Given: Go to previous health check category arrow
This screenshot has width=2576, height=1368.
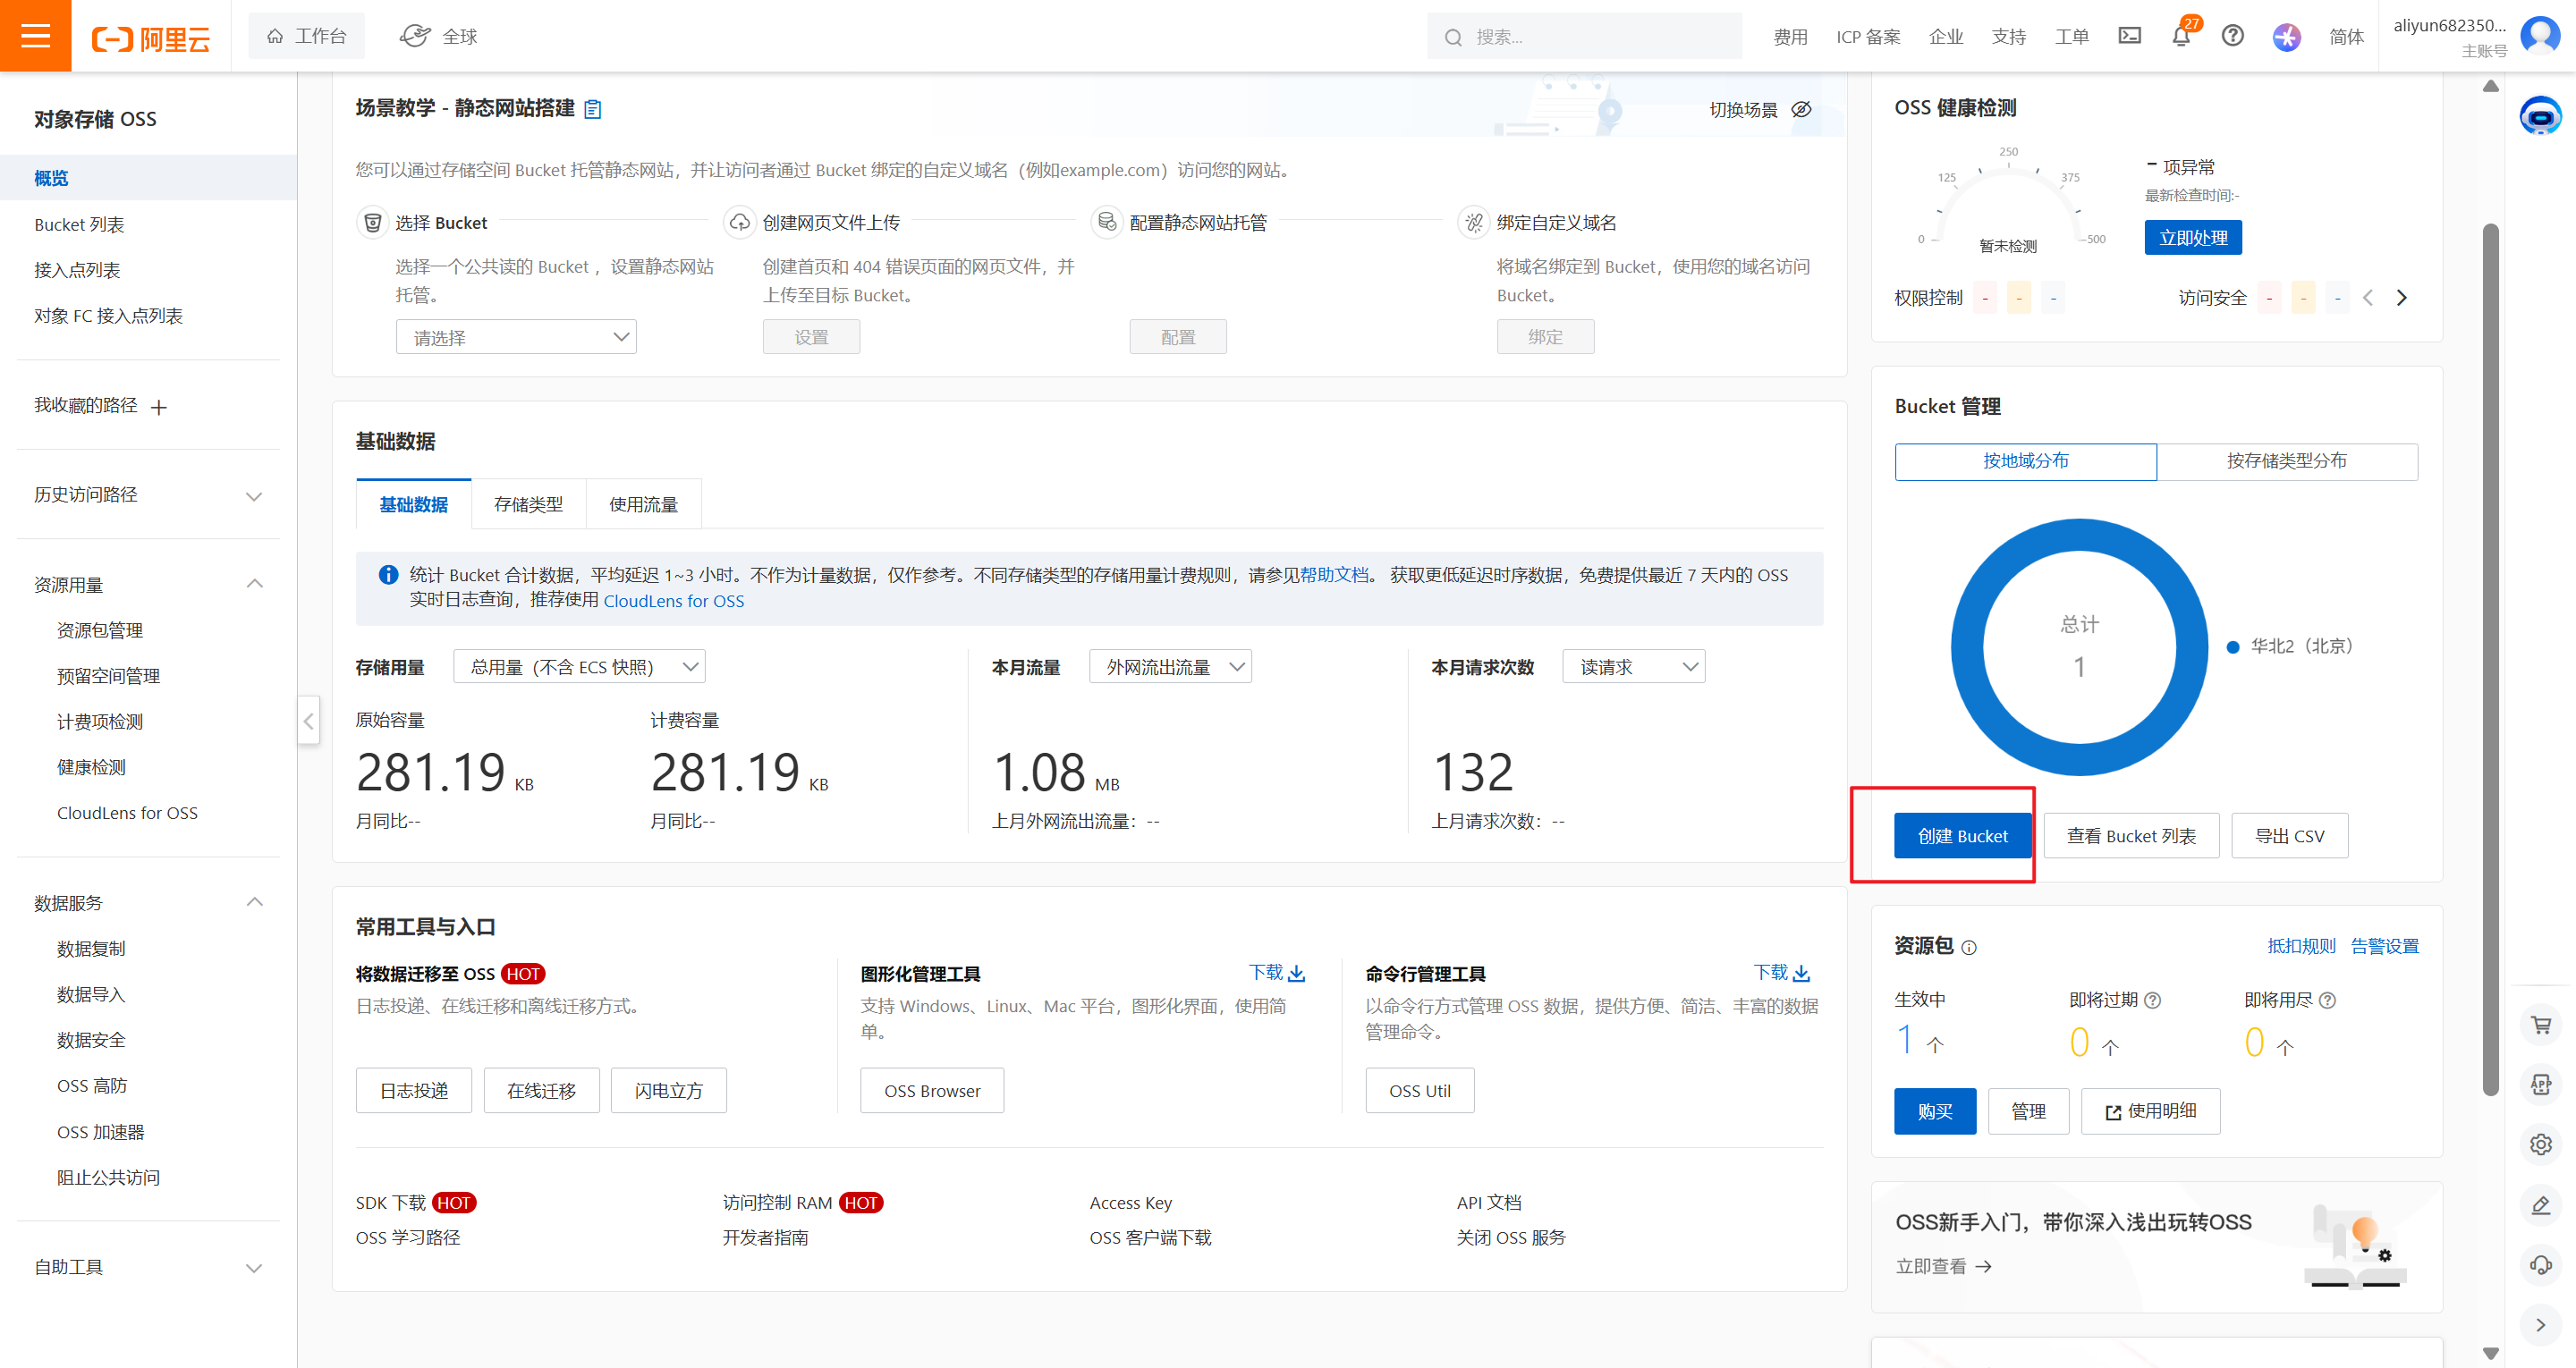Looking at the screenshot, I should (2367, 297).
